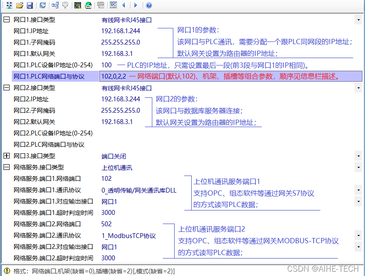Image resolution: width=365 pixels, height=276 pixels.
Task: Click the device panel edit icon
Action: 77,5
